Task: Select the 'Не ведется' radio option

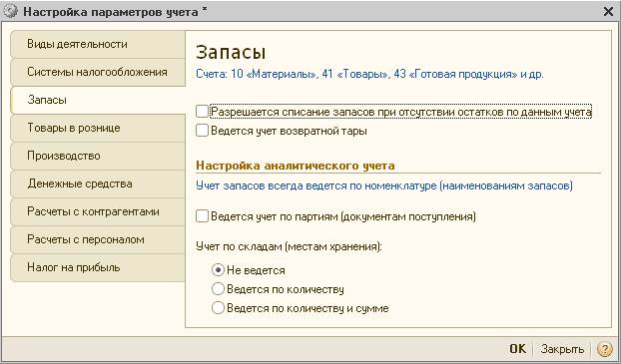Action: point(218,270)
